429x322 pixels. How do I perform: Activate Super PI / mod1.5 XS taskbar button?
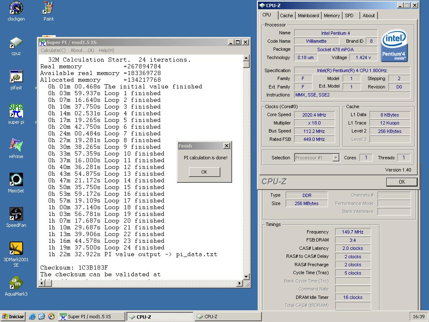tap(92, 317)
